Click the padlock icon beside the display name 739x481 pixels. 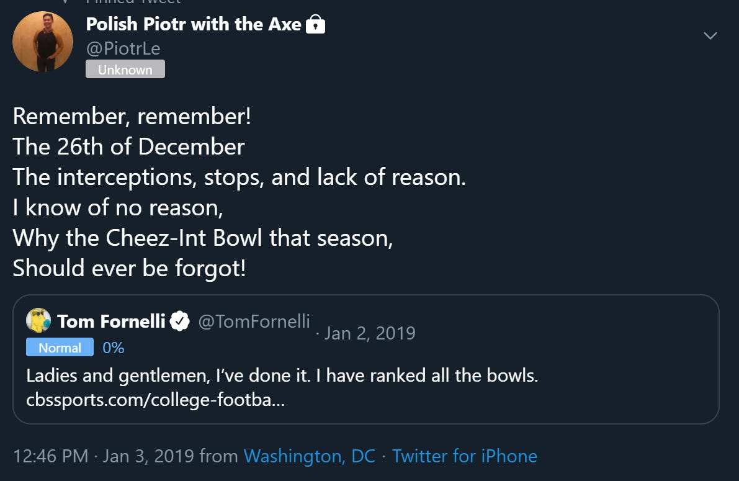[316, 25]
